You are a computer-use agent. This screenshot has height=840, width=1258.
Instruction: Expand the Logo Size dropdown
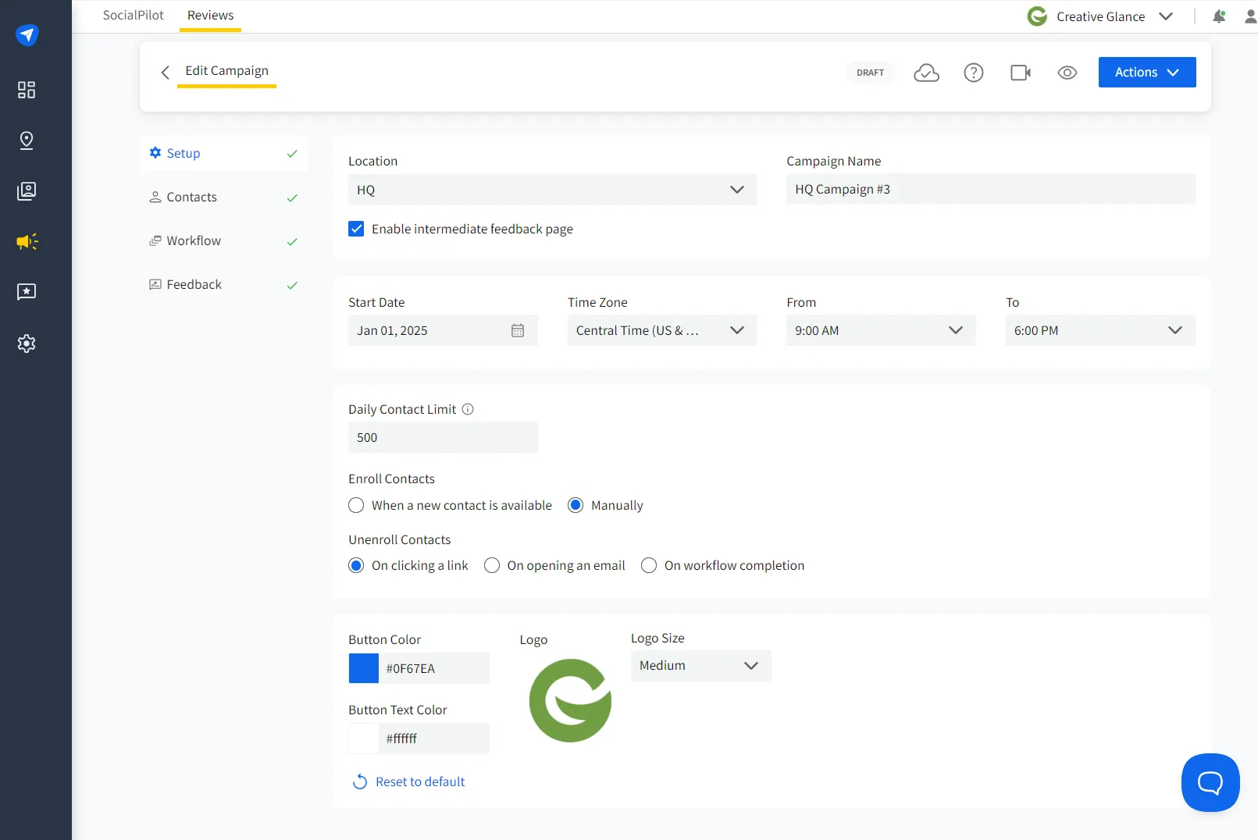(700, 665)
